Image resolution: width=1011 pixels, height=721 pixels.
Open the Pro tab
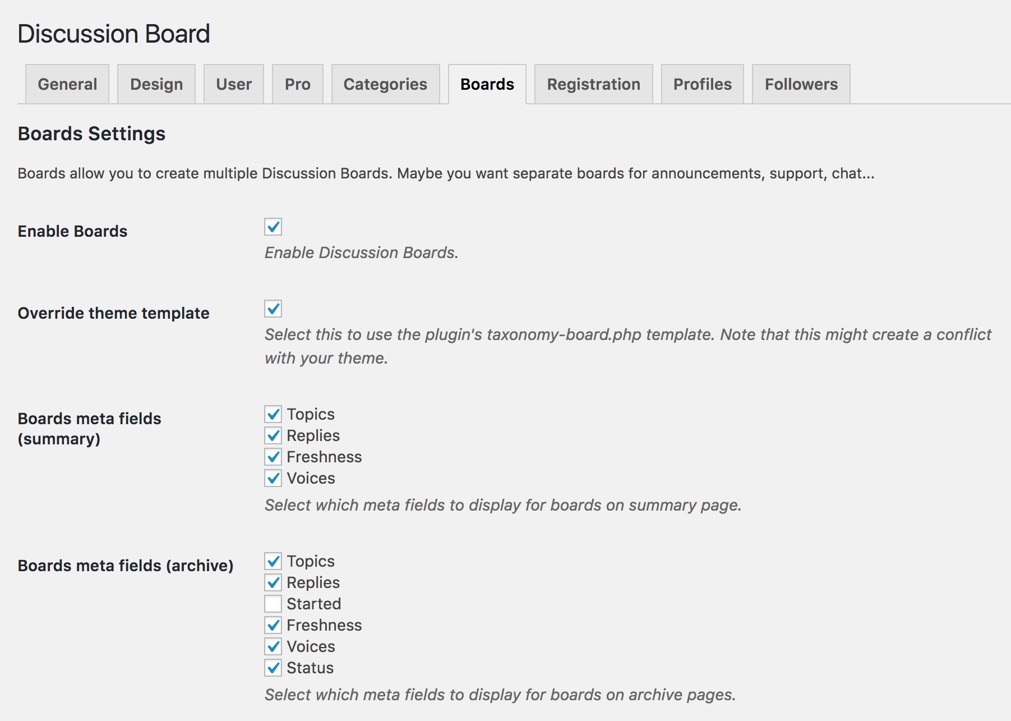(x=297, y=84)
